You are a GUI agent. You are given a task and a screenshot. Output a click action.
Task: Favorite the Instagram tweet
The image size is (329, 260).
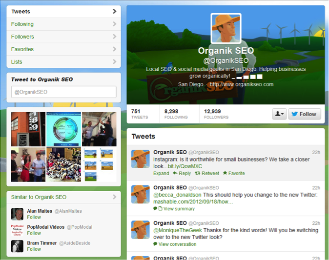[x=234, y=173]
